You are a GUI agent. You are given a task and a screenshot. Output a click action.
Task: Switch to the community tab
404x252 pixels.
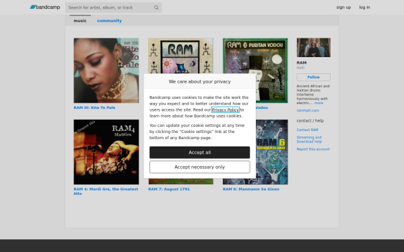tap(109, 21)
